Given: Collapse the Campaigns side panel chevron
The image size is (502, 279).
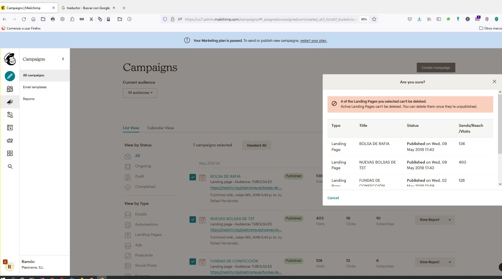Looking at the screenshot, I should (x=63, y=59).
